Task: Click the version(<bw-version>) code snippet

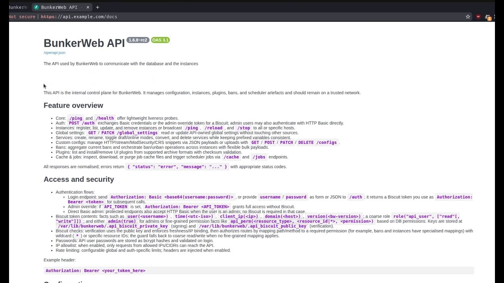Action: [334, 217]
